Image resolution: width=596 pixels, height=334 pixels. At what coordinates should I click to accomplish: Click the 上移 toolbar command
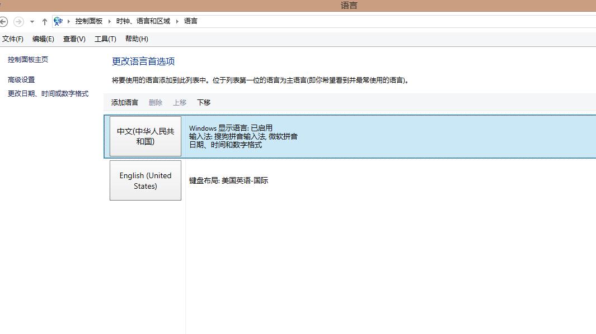coord(180,102)
